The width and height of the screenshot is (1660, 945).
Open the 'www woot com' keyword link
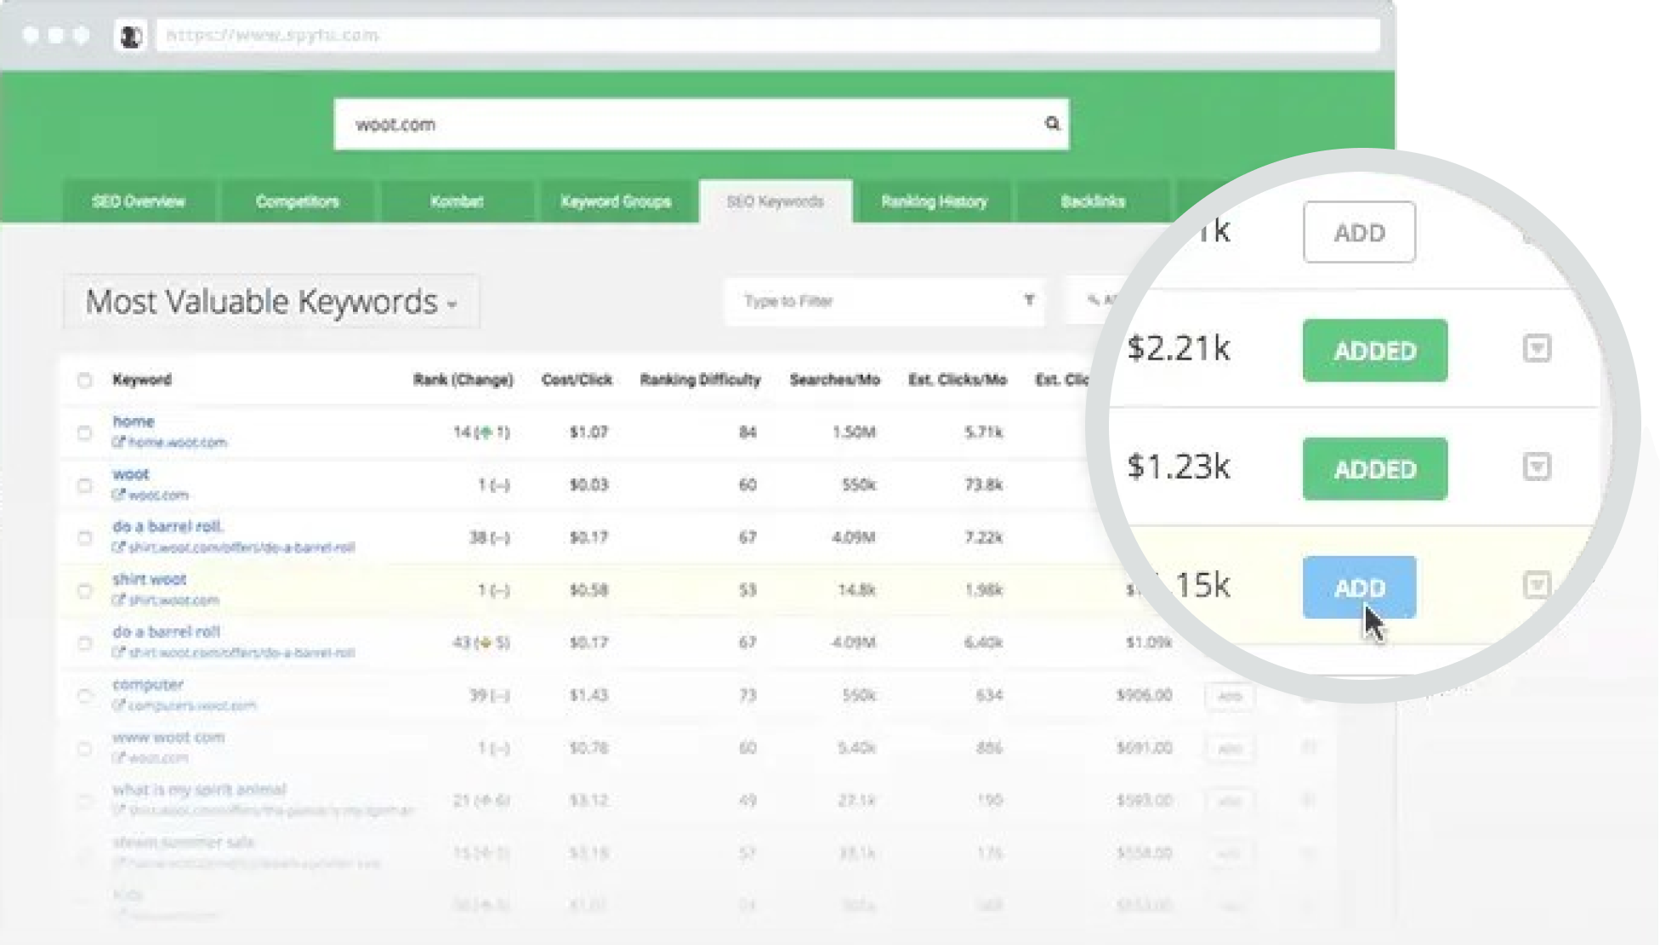[x=168, y=738]
